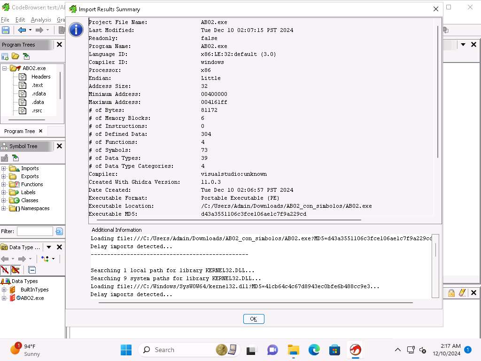This screenshot has width=481, height=361.
Task: Select the Program Tree tab
Action: tap(20, 132)
